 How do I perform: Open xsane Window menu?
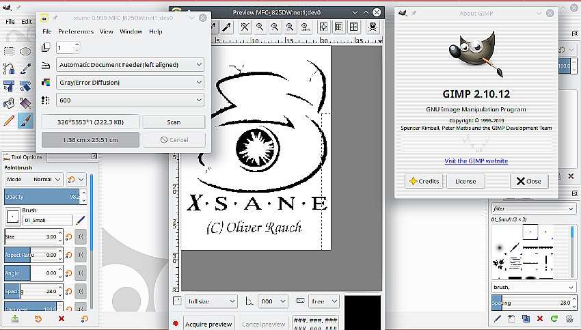(x=131, y=31)
